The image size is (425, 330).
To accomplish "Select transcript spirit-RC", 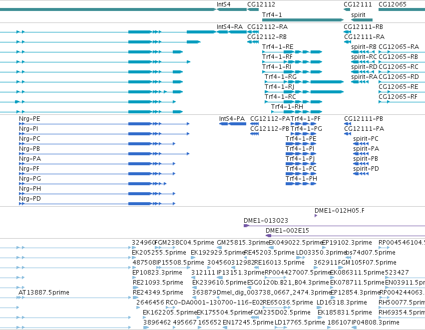I will 364,57.
